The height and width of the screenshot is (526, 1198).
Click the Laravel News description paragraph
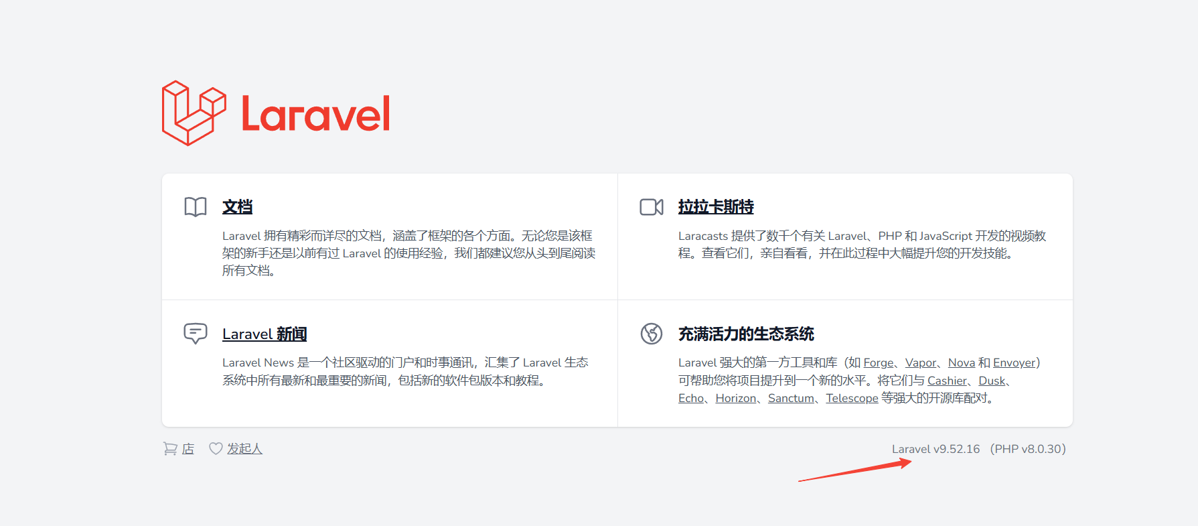[405, 371]
